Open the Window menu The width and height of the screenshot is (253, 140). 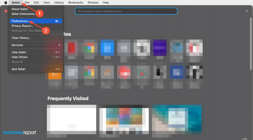[x=93, y=3]
